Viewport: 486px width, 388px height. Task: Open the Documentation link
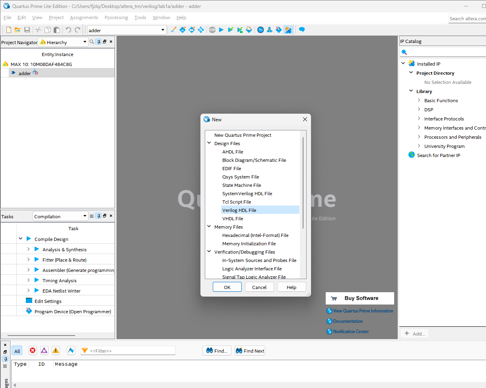point(348,321)
